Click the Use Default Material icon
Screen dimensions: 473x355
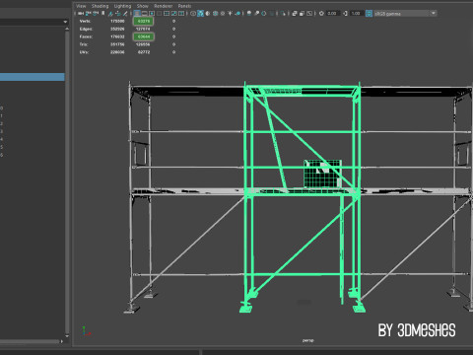click(208, 14)
